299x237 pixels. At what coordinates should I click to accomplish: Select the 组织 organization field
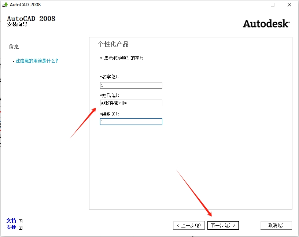tap(131, 121)
